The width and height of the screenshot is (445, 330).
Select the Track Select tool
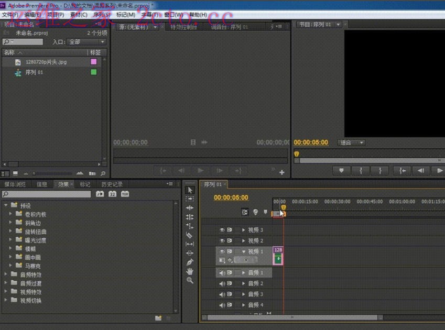pos(190,199)
